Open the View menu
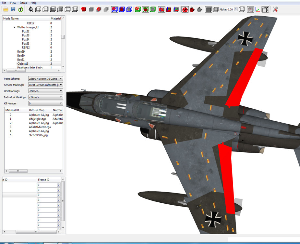 click(x=13, y=3)
